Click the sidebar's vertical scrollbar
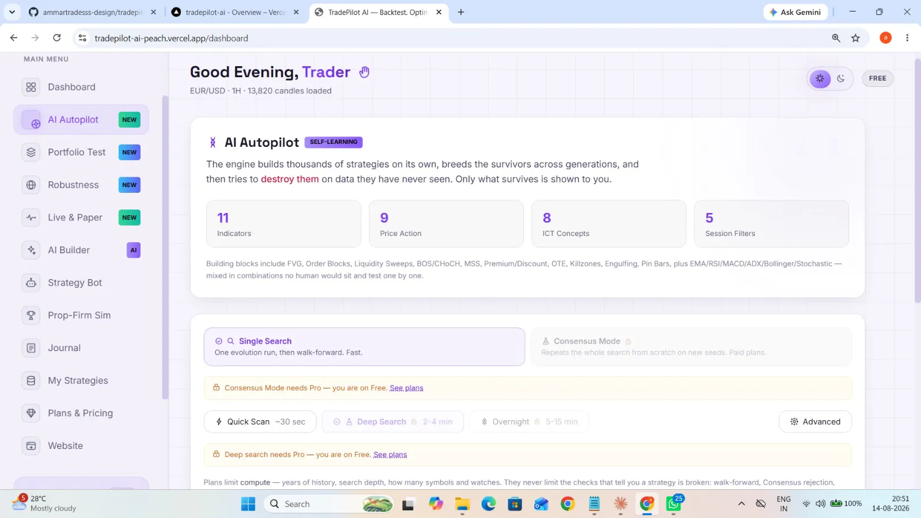This screenshot has width=921, height=518. click(x=165, y=247)
